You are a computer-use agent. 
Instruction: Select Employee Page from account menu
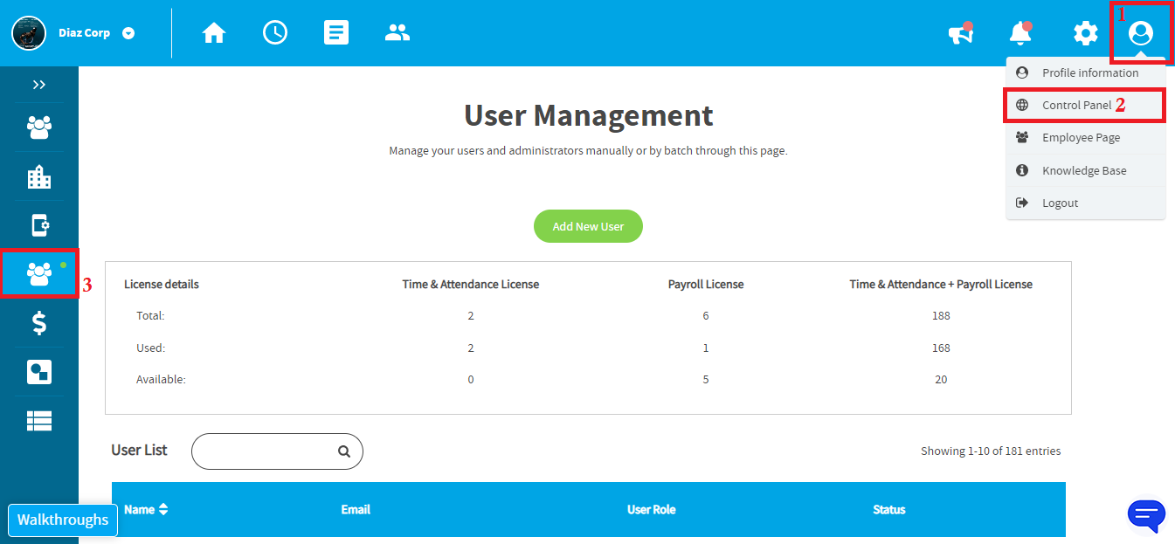click(1086, 138)
